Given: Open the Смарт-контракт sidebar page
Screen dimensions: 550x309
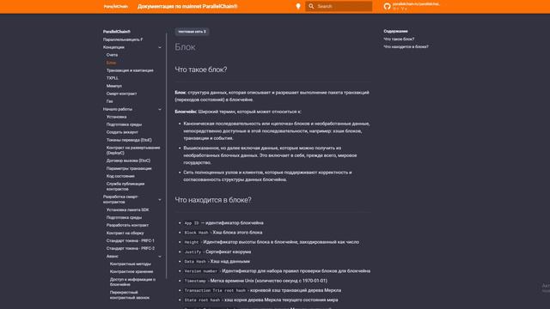Looking at the screenshot, I should [121, 94].
